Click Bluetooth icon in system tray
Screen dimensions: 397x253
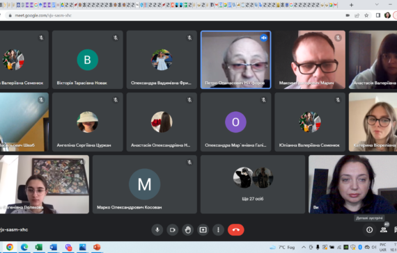360,247
